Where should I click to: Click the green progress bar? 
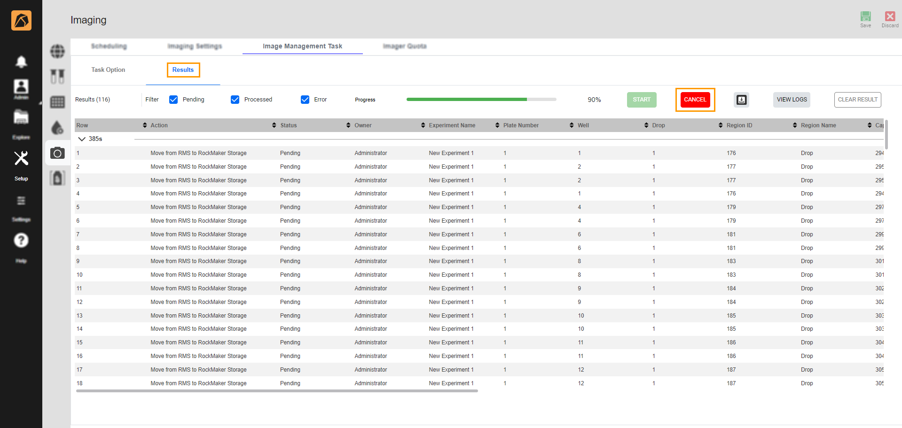481,100
